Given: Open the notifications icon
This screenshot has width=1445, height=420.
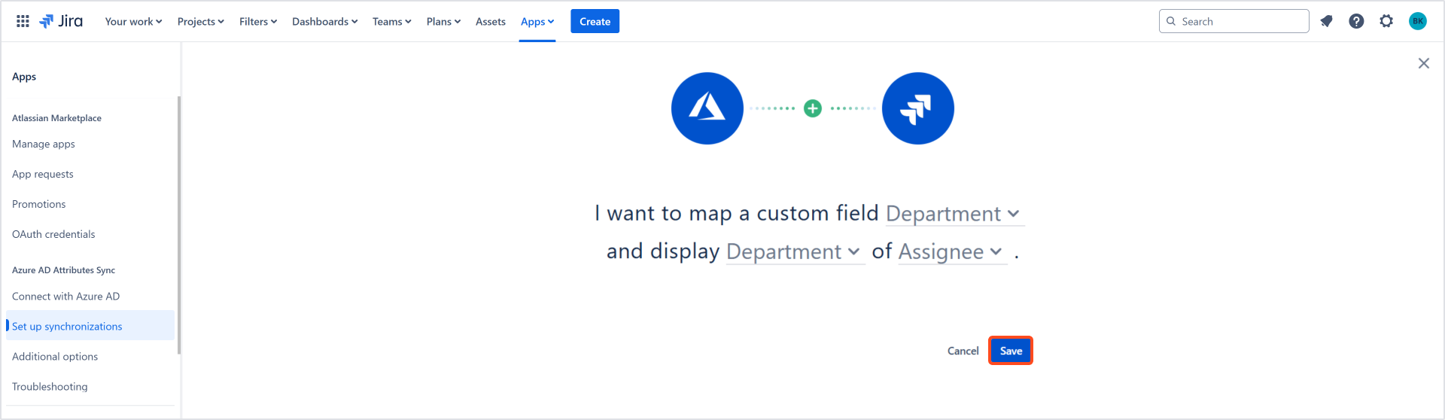Looking at the screenshot, I should (x=1326, y=21).
